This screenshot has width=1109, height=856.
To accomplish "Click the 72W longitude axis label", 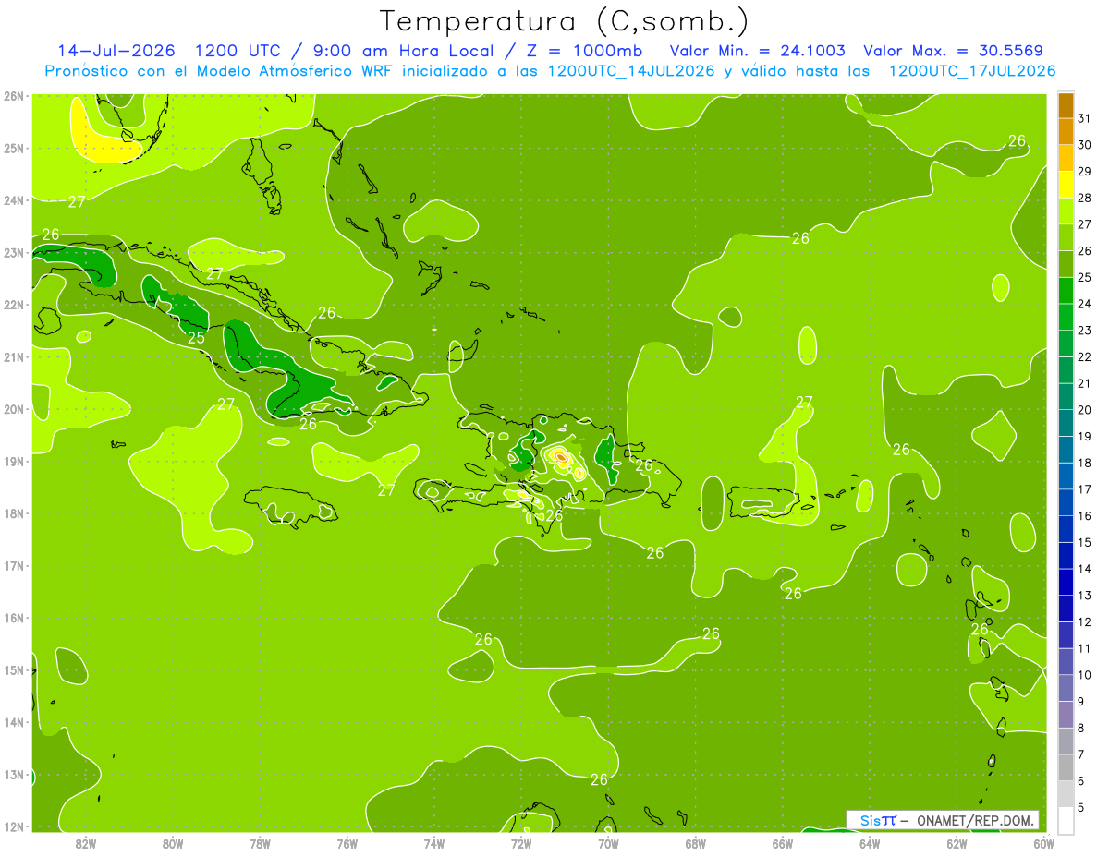I will tap(521, 843).
